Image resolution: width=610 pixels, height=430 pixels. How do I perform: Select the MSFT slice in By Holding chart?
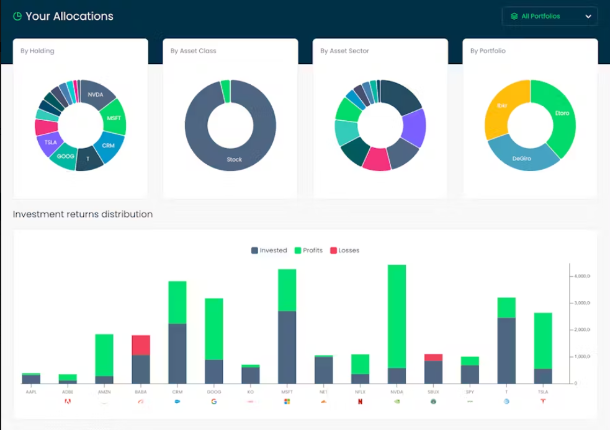point(114,117)
